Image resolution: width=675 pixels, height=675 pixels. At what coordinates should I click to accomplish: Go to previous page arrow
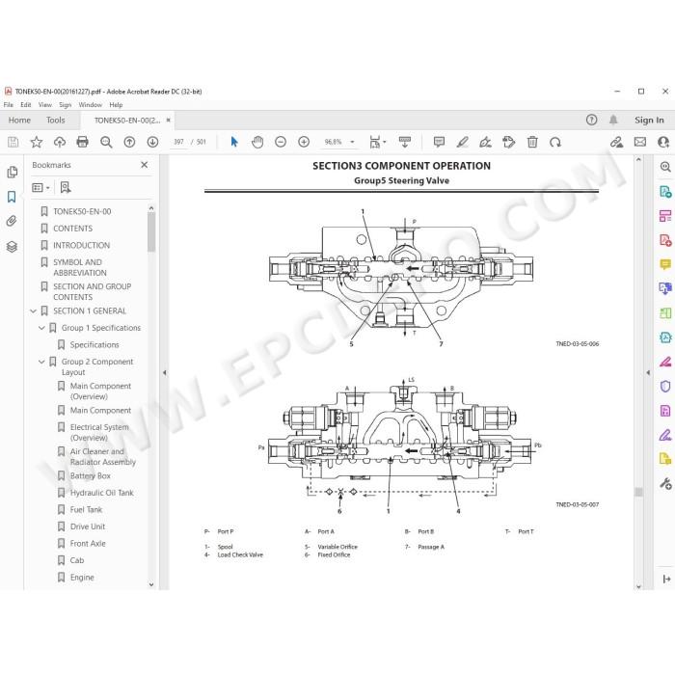click(129, 142)
